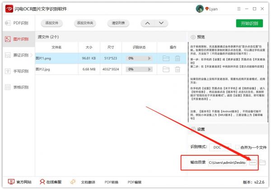Delete 图片2.jpg with trash icon

(178, 69)
